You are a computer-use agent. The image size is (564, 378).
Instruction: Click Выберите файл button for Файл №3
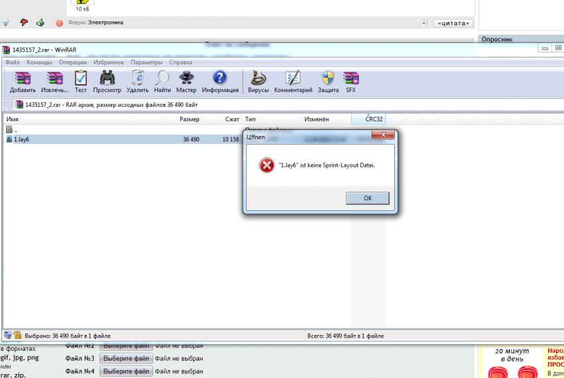126,358
